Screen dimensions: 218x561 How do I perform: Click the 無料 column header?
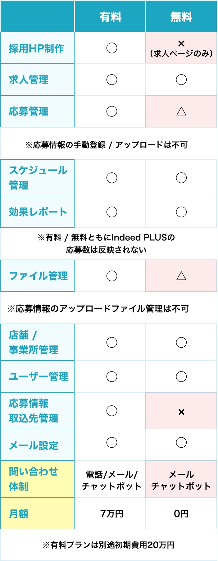click(181, 16)
